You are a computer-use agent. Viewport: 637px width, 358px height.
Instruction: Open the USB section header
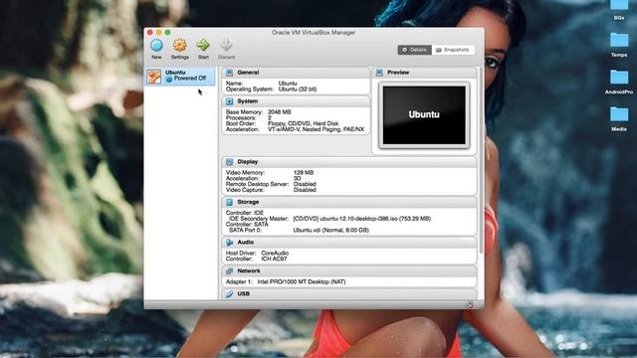click(349, 293)
